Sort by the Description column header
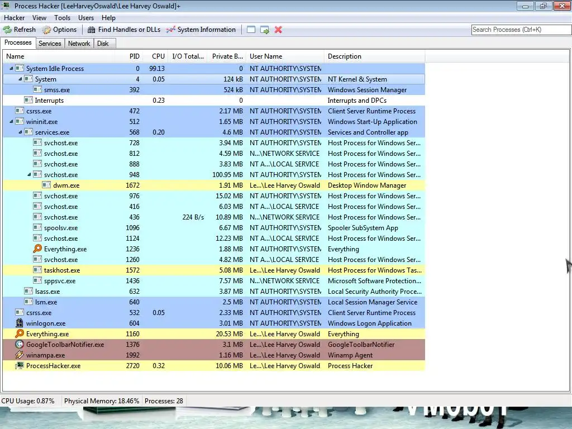Viewport: 572px width, 429px height. (x=375, y=56)
